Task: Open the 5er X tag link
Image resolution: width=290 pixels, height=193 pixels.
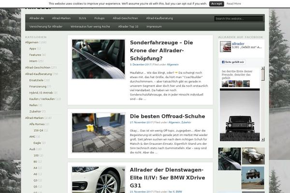Action: pyautogui.click(x=172, y=192)
